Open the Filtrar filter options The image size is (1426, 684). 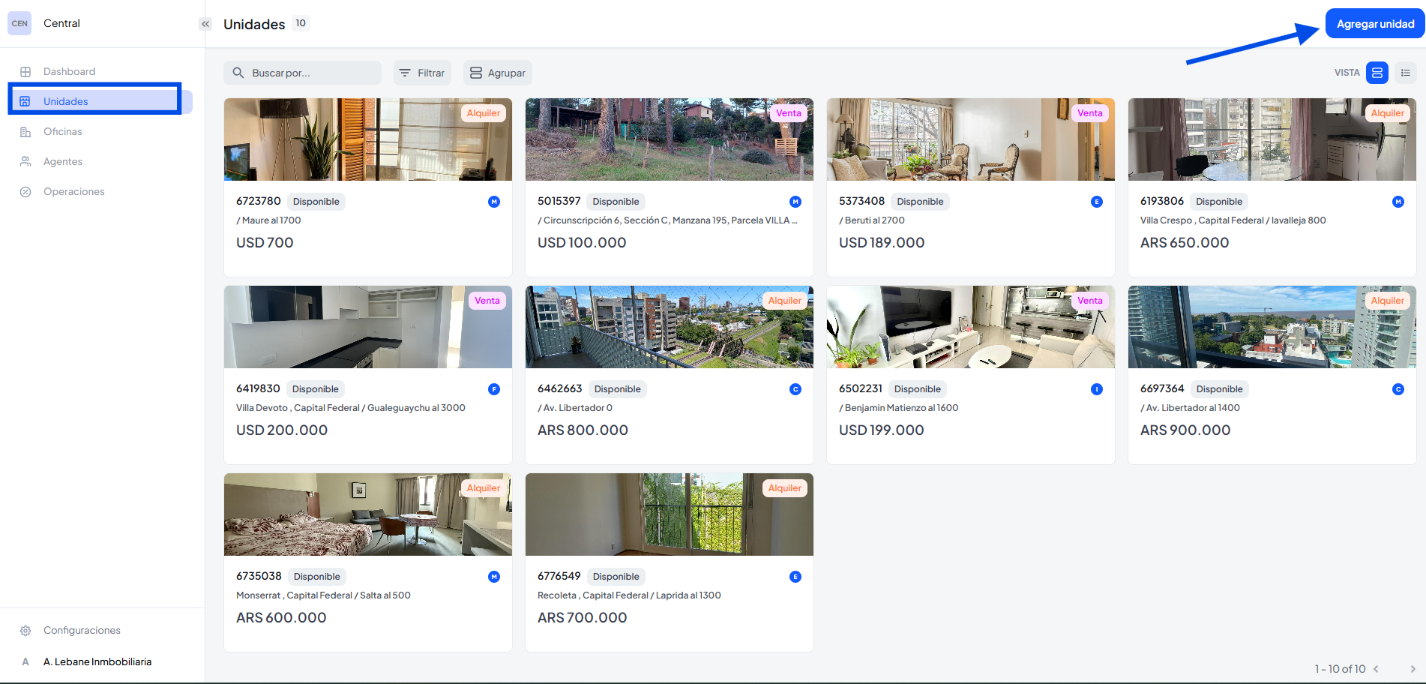point(422,73)
